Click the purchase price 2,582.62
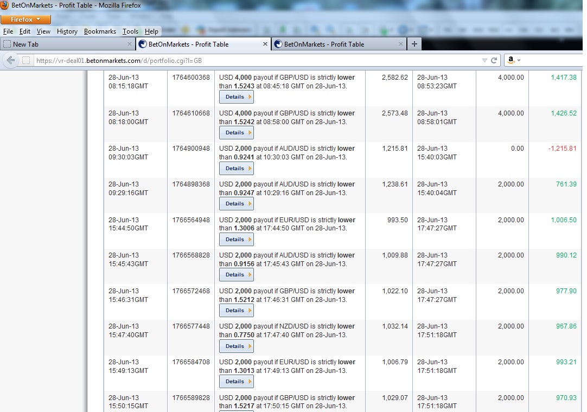This screenshot has height=412, width=587. pyautogui.click(x=394, y=78)
